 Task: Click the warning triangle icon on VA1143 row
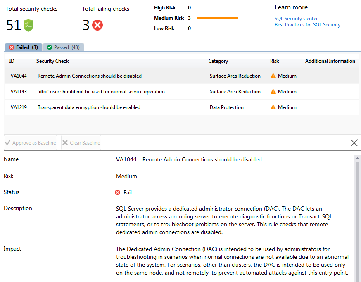273,92
